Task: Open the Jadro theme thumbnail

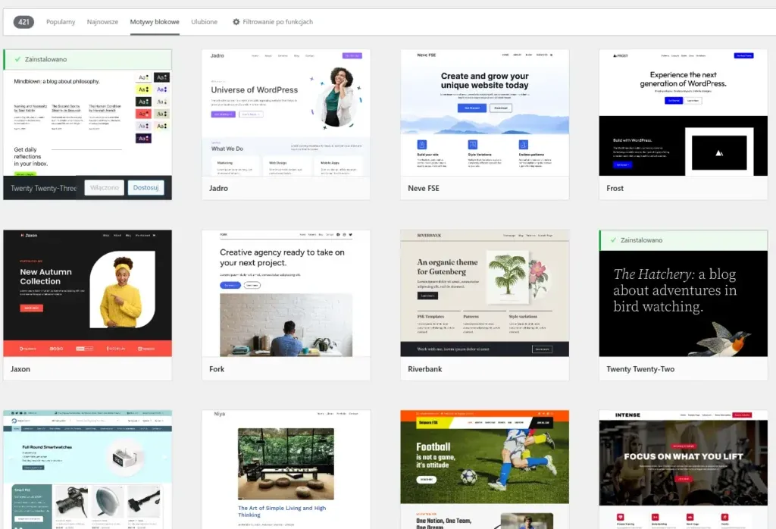Action: [x=286, y=112]
